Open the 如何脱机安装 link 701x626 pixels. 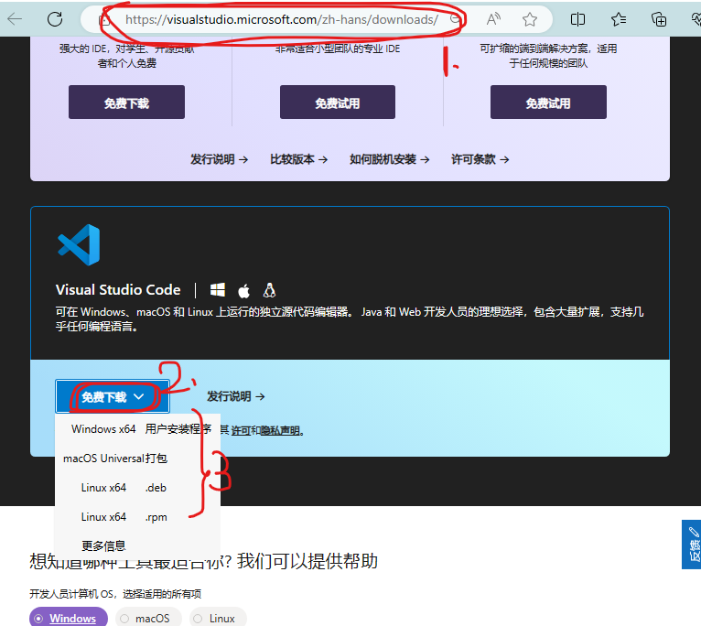(x=390, y=159)
